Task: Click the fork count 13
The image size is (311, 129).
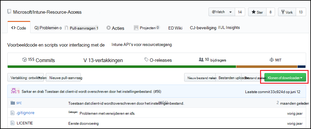Action: tap(301, 12)
